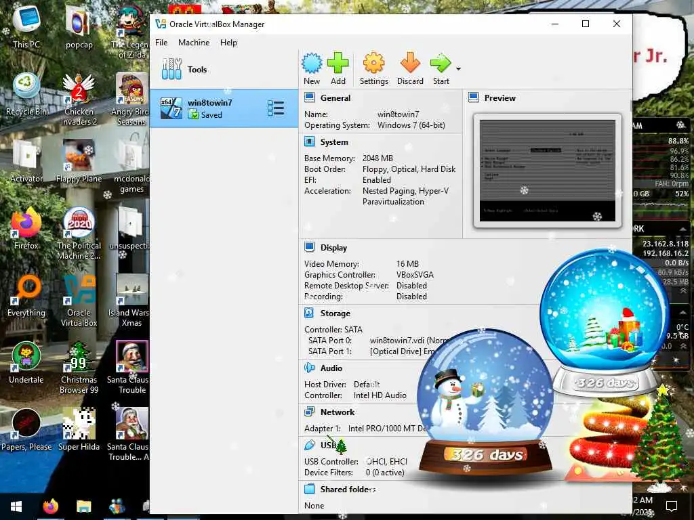The width and height of the screenshot is (694, 520).
Task: Select the Flappy Plane desktop icon
Action: tap(79, 161)
